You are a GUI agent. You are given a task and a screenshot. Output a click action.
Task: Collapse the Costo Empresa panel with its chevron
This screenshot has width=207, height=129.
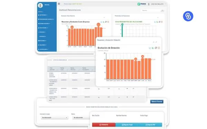tap(104, 18)
